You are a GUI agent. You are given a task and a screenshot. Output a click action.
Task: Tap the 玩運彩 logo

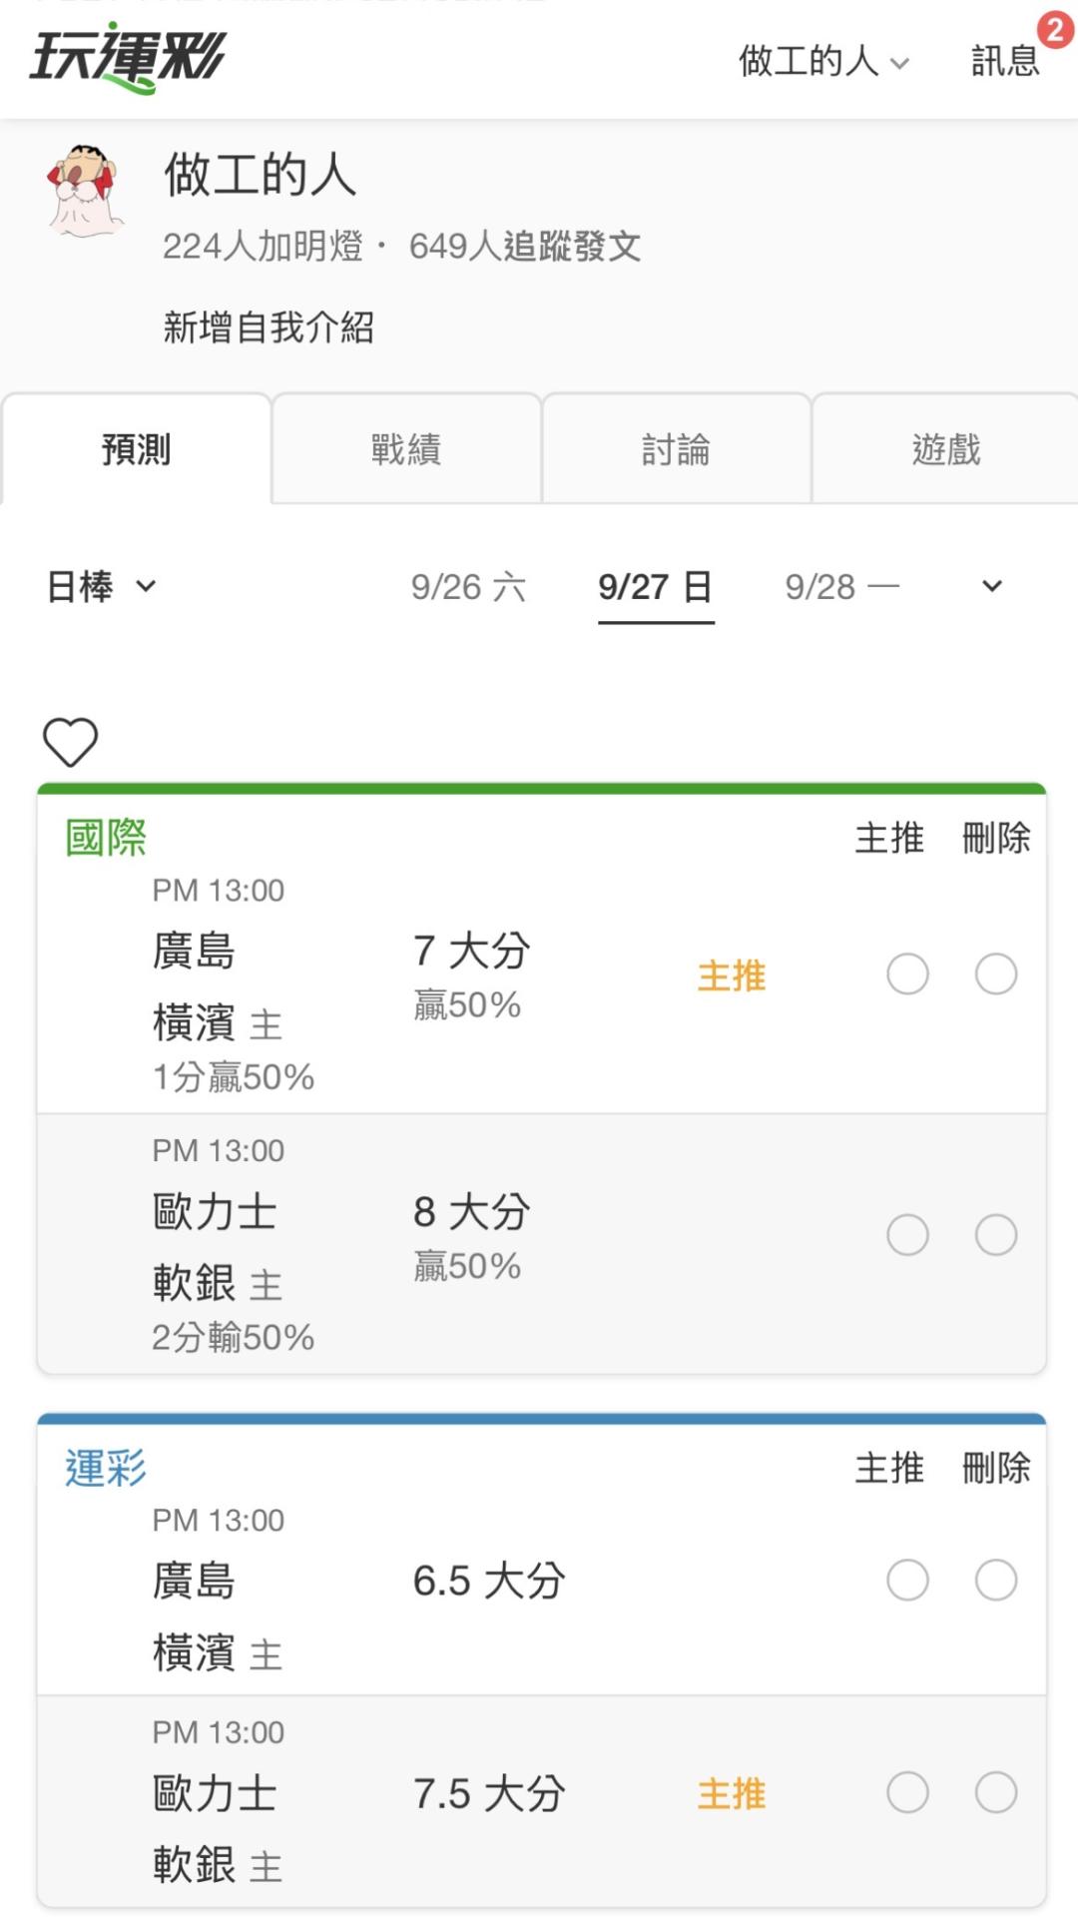pyautogui.click(x=128, y=58)
